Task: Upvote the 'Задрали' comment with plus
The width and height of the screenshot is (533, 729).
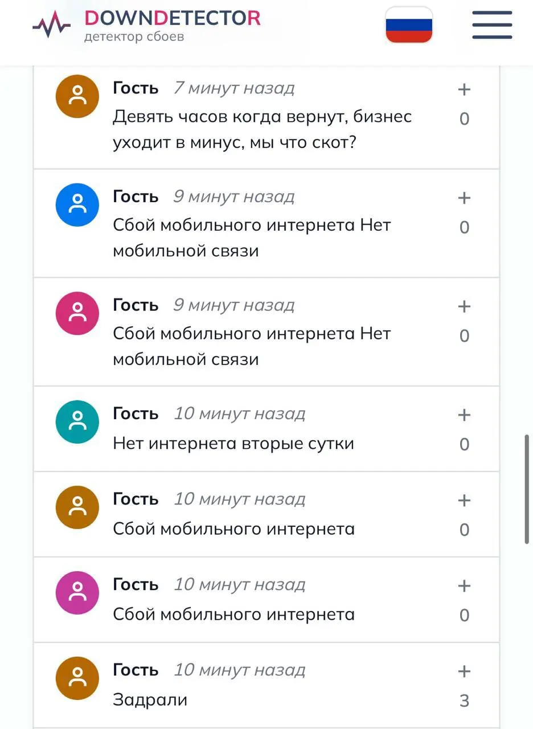Action: [x=464, y=671]
